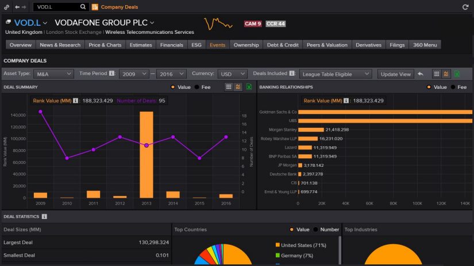Image resolution: width=474 pixels, height=266 pixels.
Task: Click the Largest Deal value 130,298.324
Action: pyautogui.click(x=153, y=242)
